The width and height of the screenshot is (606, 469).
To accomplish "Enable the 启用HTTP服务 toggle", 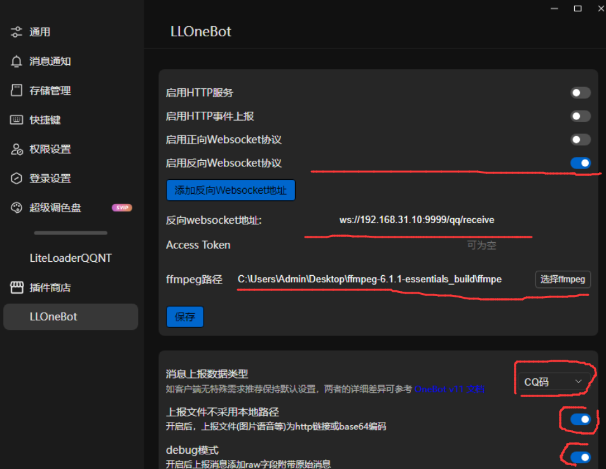I will (x=581, y=93).
